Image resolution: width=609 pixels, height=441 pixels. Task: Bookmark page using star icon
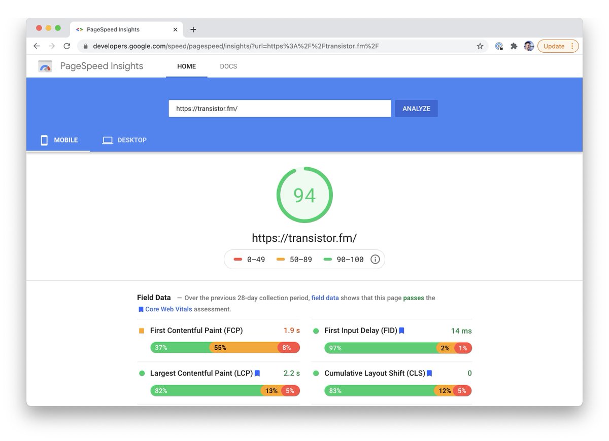[x=480, y=46]
